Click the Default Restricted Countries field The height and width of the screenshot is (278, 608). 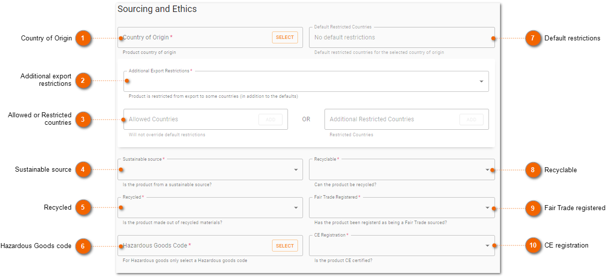point(402,37)
